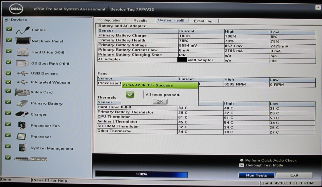Screen dimensions: 322x187
Task: Click the Service Tag 7PFVV32 text
Action: [x=132, y=9]
